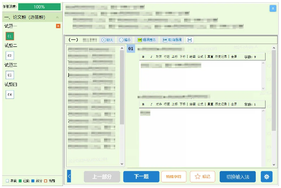This screenshot has height=188, width=281.
Task: Select question 03 under 试题三
Action: 10,75
